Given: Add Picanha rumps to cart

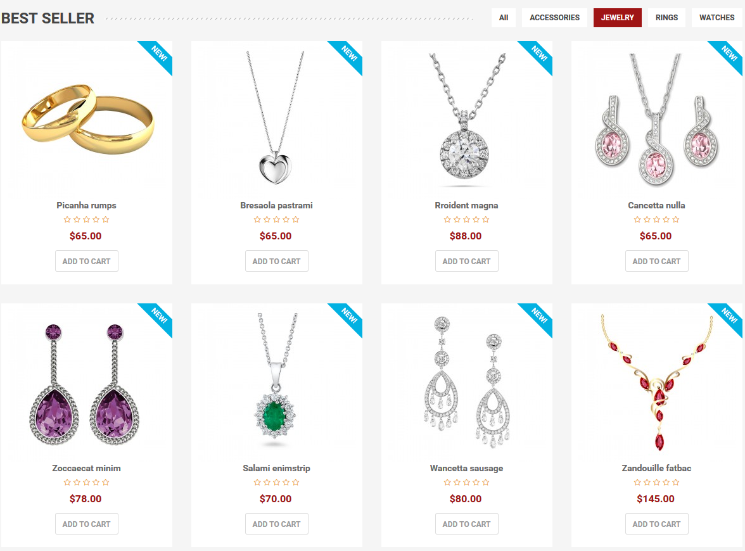Looking at the screenshot, I should (x=86, y=261).
